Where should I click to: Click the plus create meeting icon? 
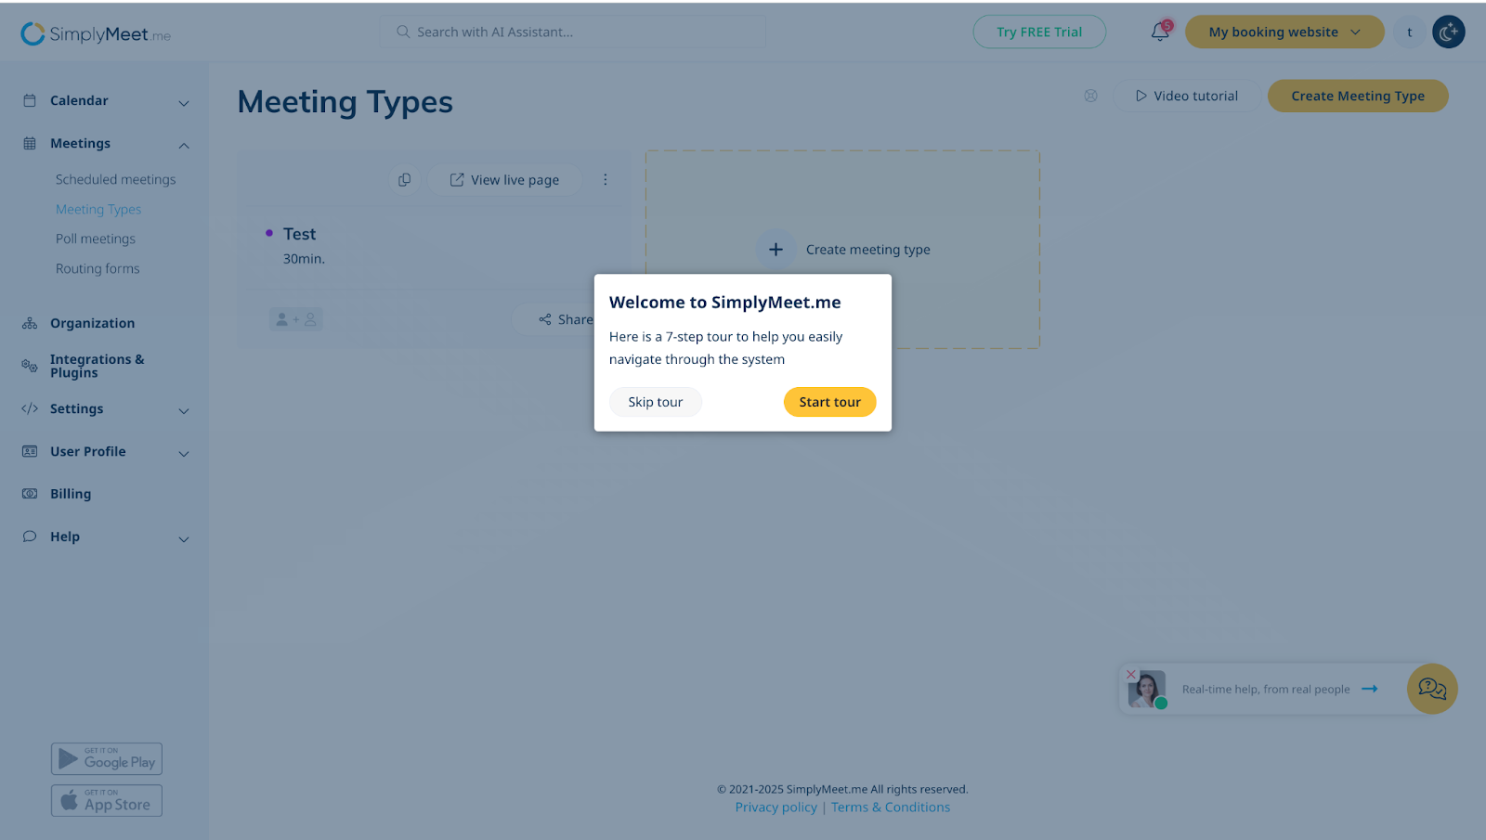click(776, 250)
